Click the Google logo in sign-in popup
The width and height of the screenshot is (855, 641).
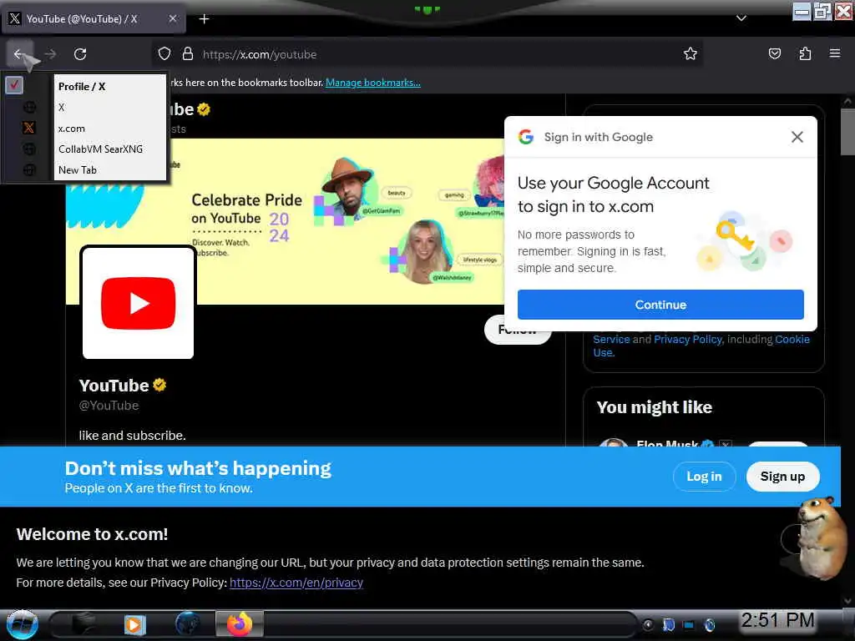(526, 137)
